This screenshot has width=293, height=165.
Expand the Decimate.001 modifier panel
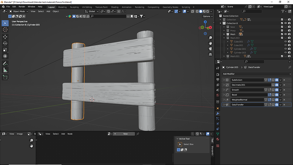[x=224, y=85]
